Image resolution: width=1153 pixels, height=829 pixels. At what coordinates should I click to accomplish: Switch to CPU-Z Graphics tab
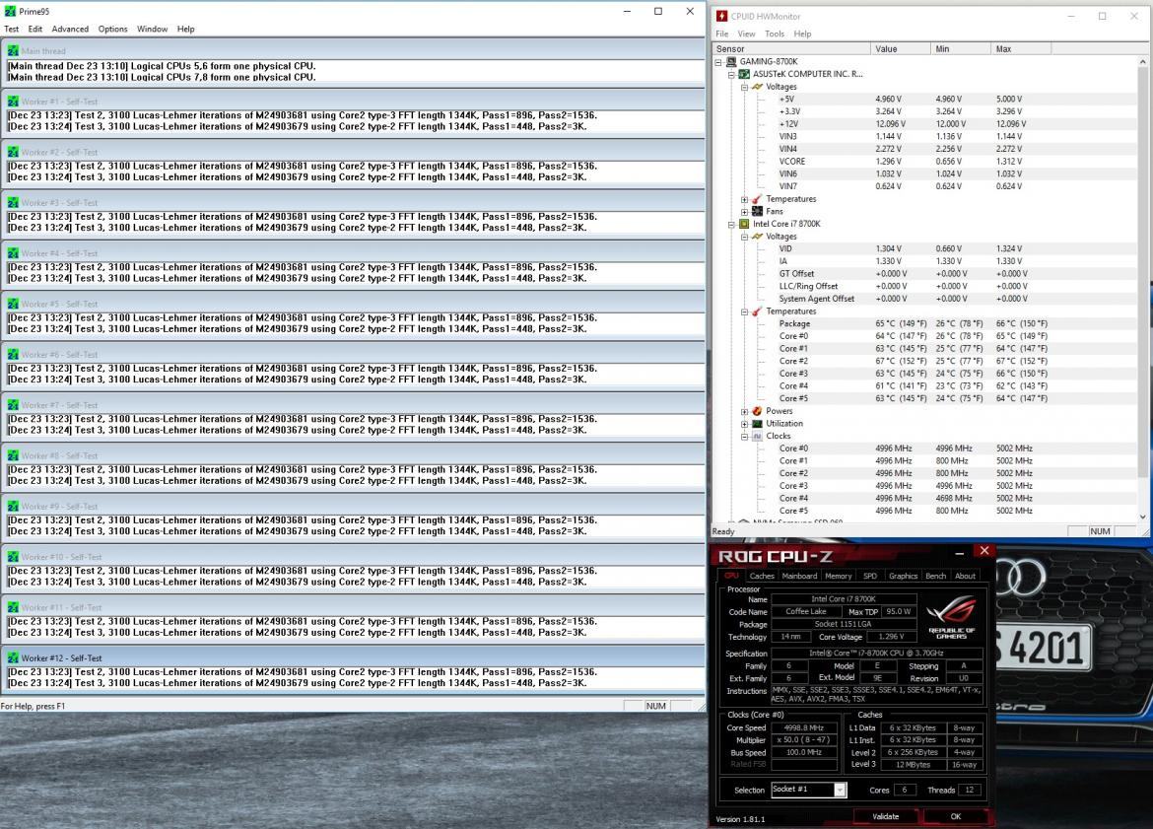click(x=903, y=576)
